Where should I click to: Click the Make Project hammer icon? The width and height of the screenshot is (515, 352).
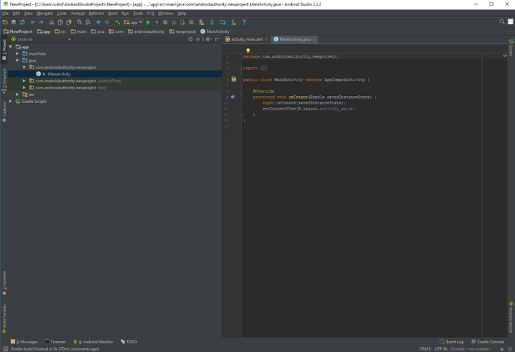pyautogui.click(x=117, y=22)
